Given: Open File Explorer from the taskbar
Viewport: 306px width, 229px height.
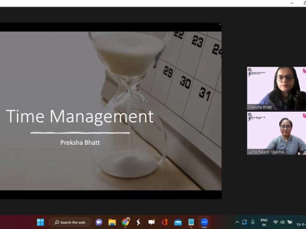Looking at the screenshot, I should click(112, 222).
